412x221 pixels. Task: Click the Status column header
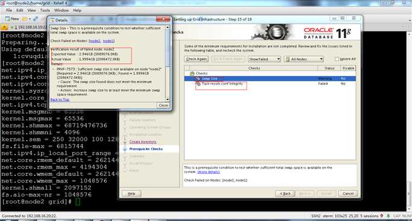click(x=329, y=68)
